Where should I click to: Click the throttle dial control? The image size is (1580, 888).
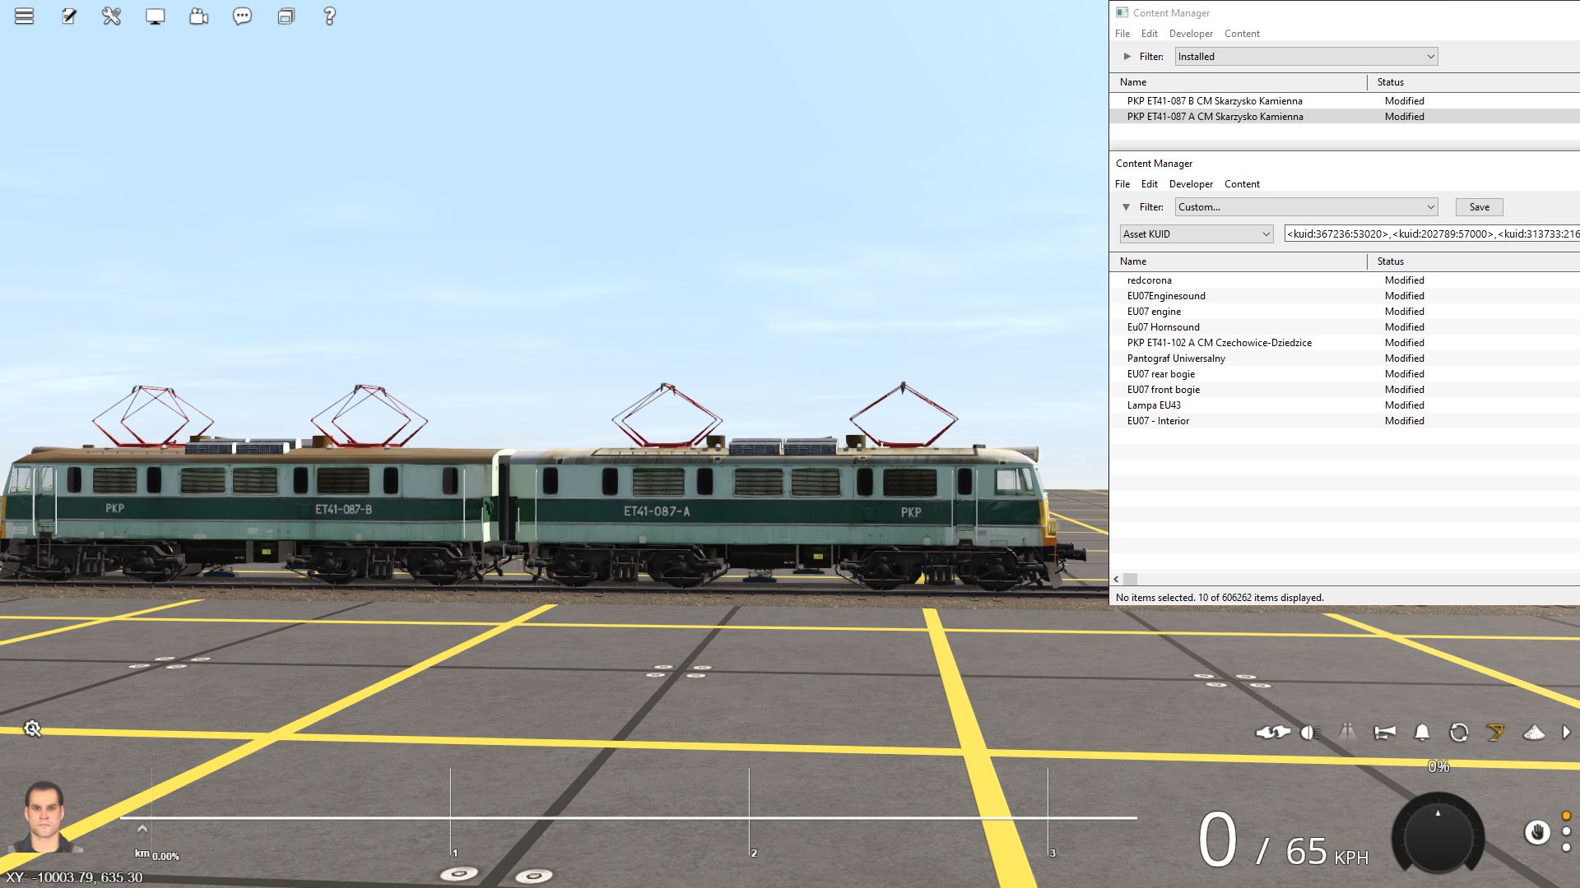click(1438, 836)
